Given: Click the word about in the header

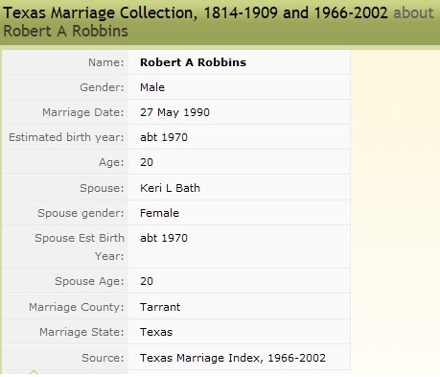Looking at the screenshot, I should pos(413,13).
